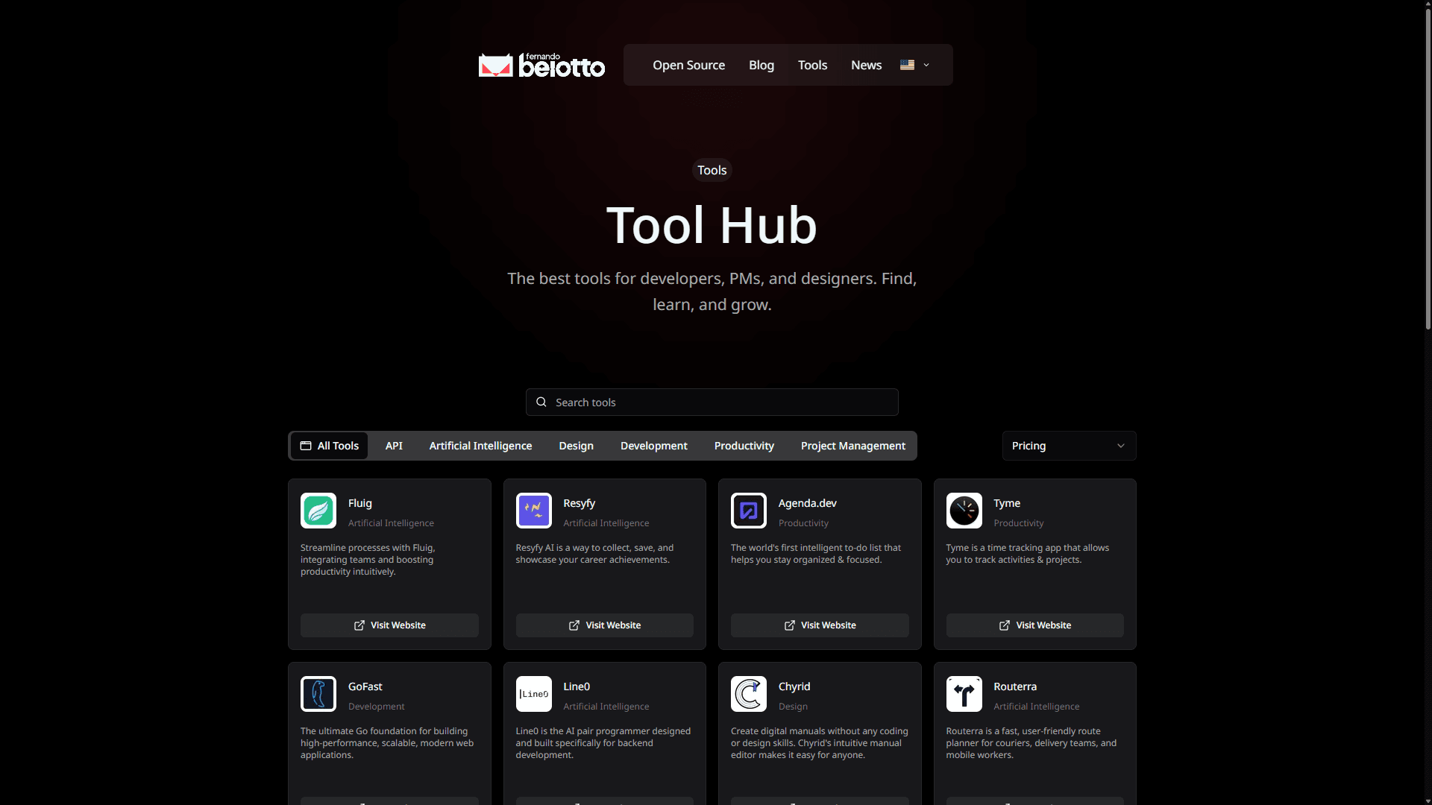Go to the Blog page

[x=761, y=65]
